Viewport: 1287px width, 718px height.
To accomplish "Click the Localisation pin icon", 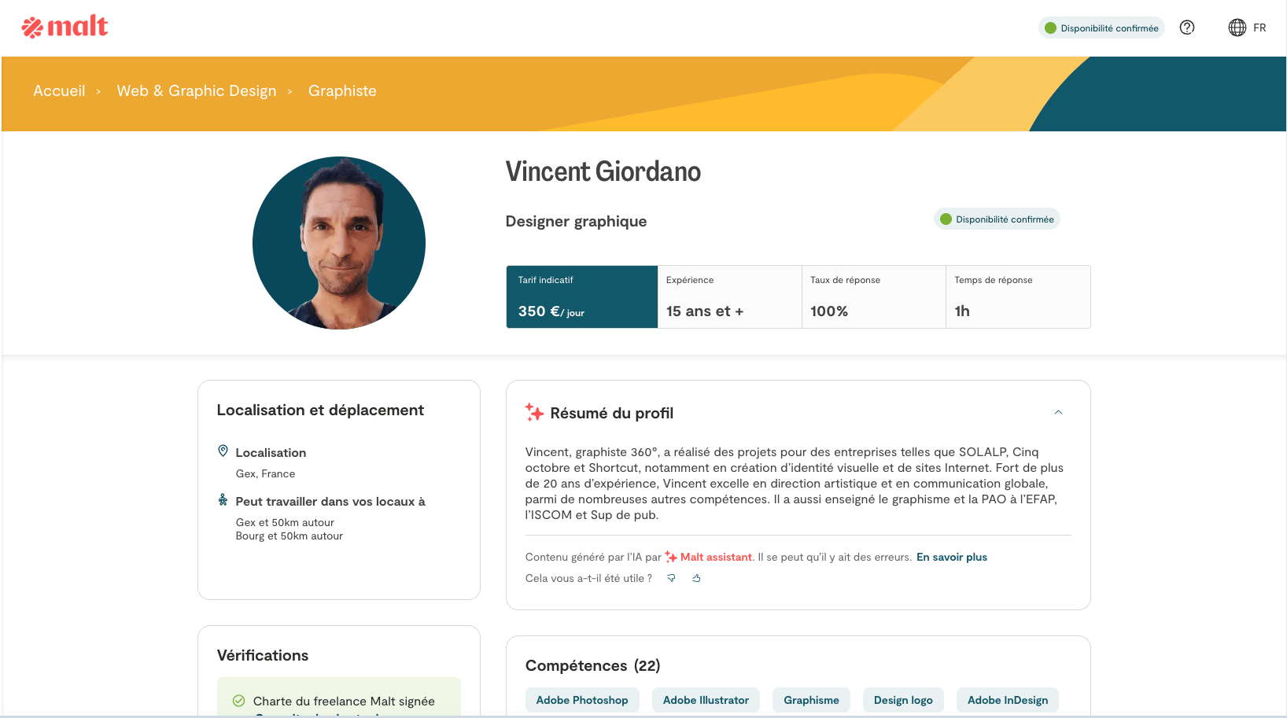I will tap(223, 451).
